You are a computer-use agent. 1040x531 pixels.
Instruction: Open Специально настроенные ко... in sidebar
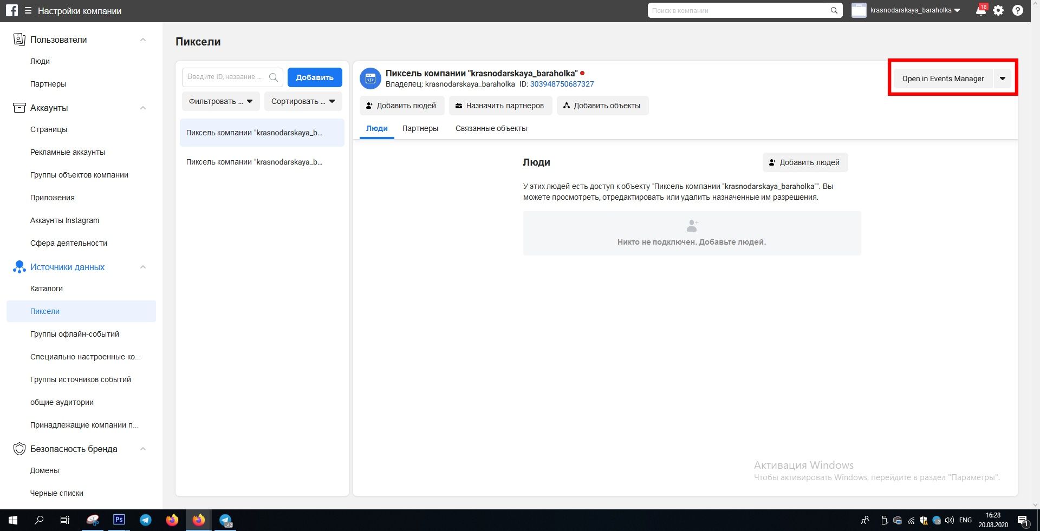tap(86, 357)
